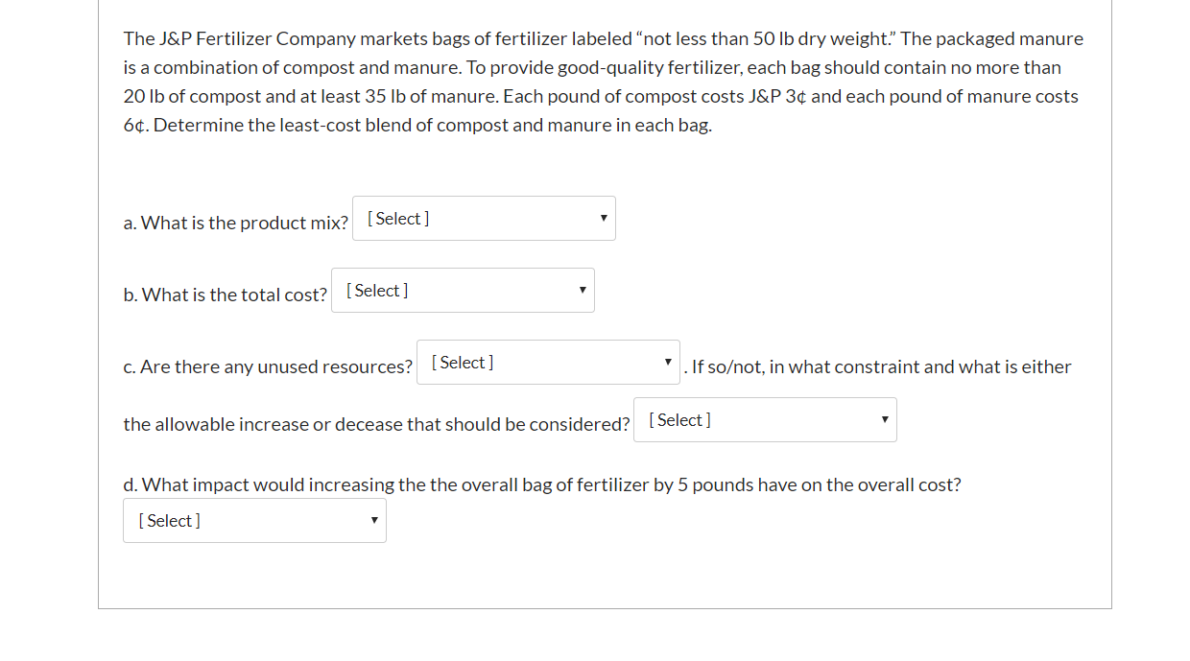Image resolution: width=1190 pixels, height=661 pixels.
Task: Open the product mix dropdown arrow
Action: tap(604, 218)
